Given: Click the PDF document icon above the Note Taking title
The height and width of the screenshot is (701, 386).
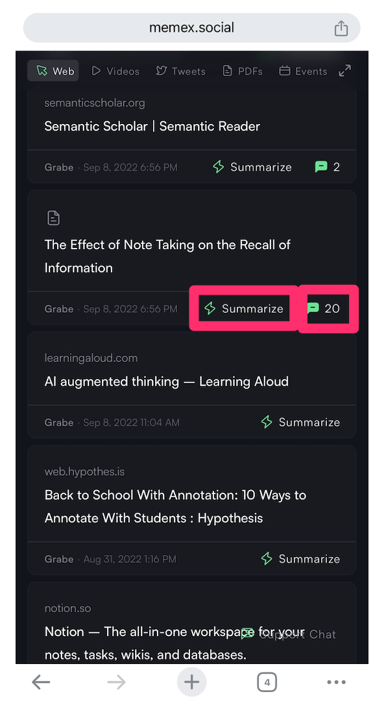Looking at the screenshot, I should click(53, 218).
